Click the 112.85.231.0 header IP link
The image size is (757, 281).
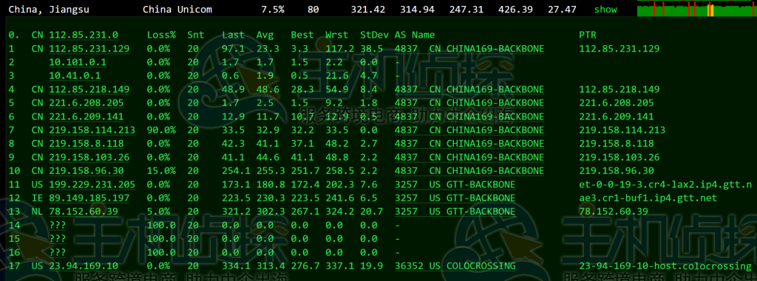(x=84, y=35)
